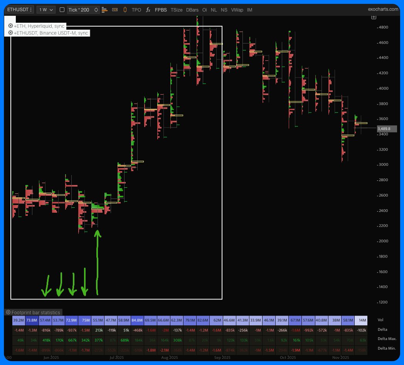
Task: Select the 14M volume cell
Action: click(x=361, y=320)
